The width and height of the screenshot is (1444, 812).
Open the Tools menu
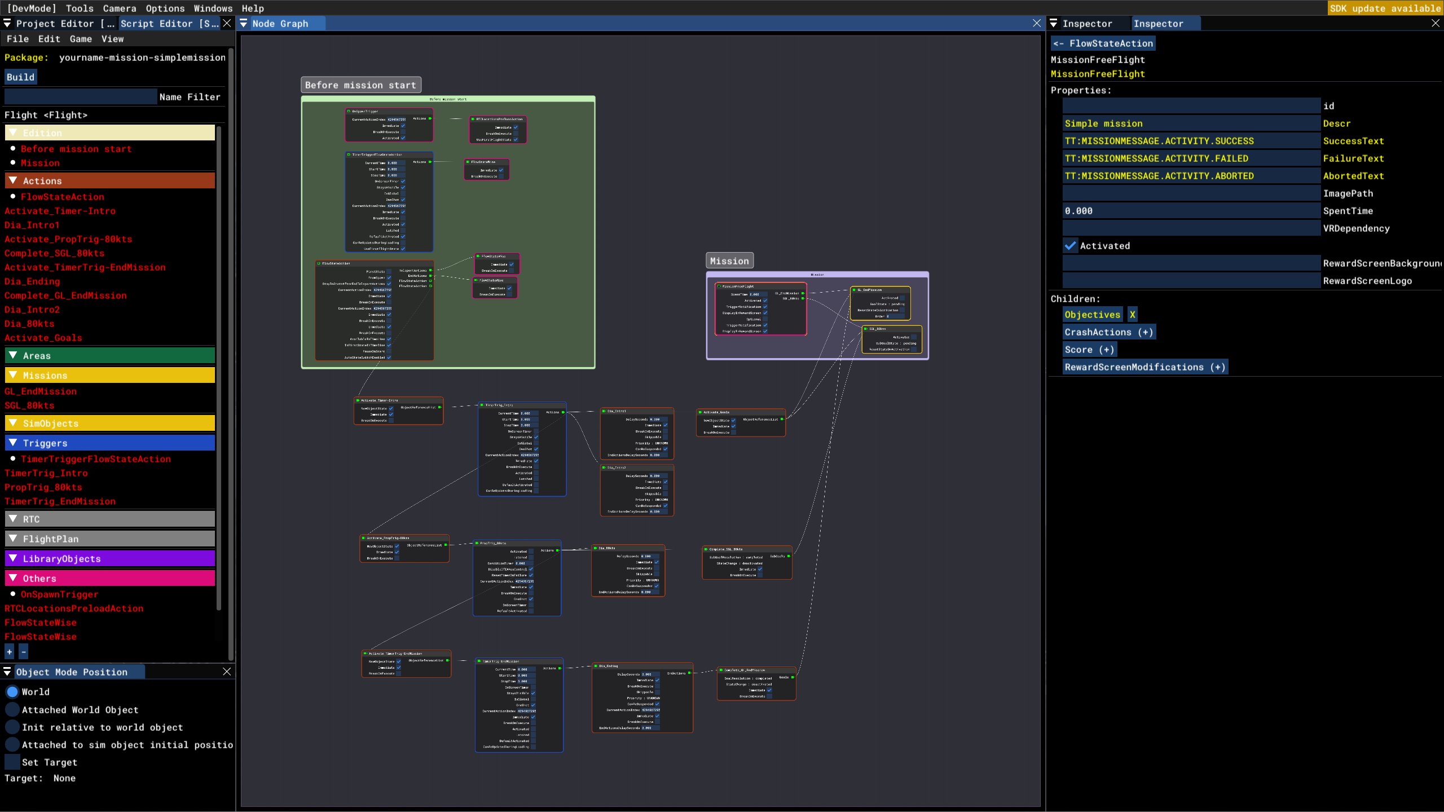point(80,8)
